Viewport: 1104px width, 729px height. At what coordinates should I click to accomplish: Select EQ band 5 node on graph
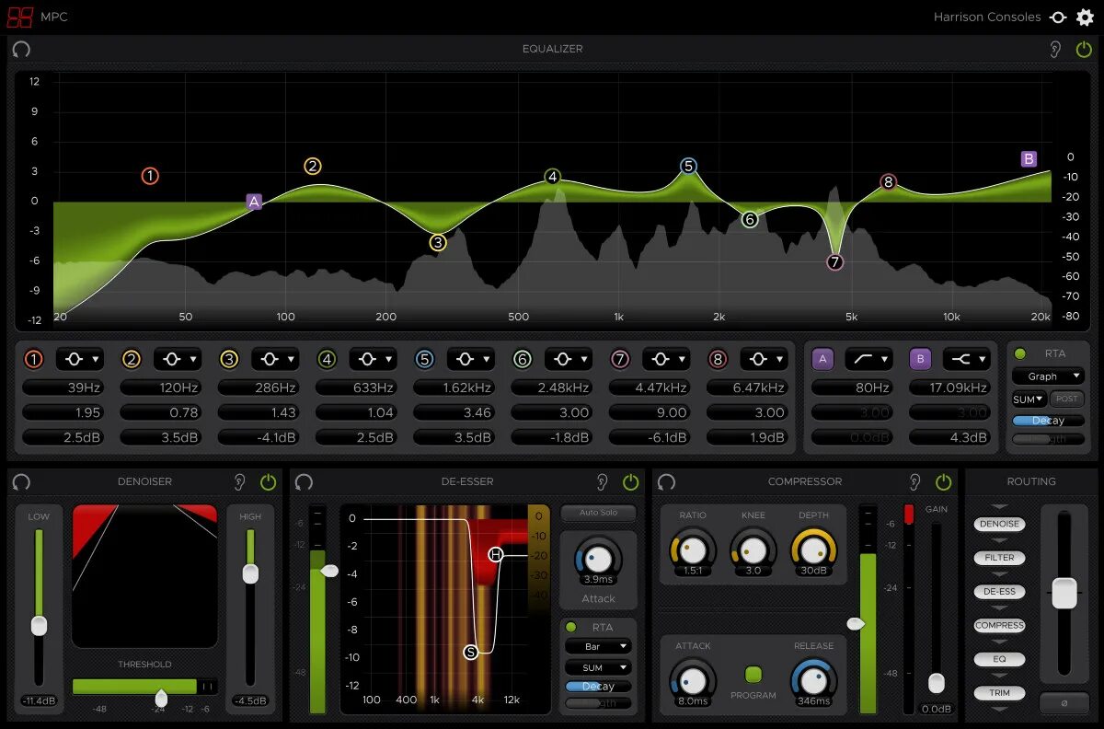688,167
